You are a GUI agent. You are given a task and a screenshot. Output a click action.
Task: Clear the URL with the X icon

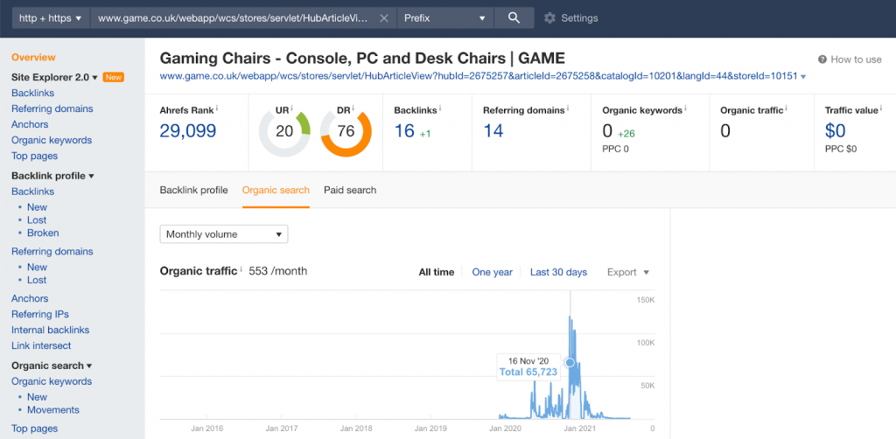[x=384, y=18]
